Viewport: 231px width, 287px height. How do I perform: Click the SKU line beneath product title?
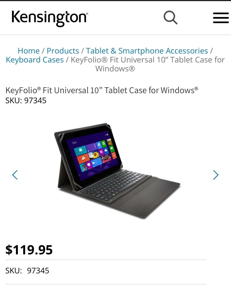tap(26, 100)
